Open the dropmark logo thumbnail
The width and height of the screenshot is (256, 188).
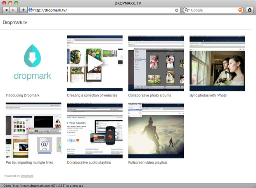(x=33, y=63)
